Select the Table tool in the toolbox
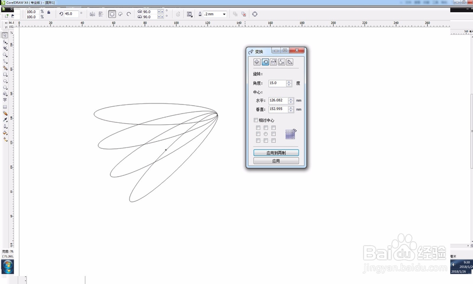 pyautogui.click(x=5, y=107)
